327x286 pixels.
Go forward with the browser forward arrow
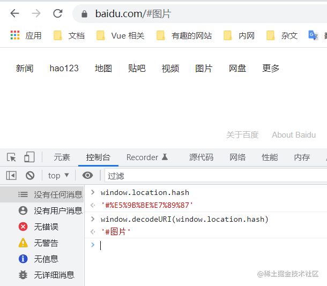36,13
